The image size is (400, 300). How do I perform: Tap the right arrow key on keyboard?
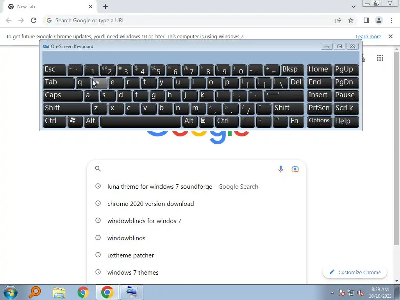[x=280, y=121]
